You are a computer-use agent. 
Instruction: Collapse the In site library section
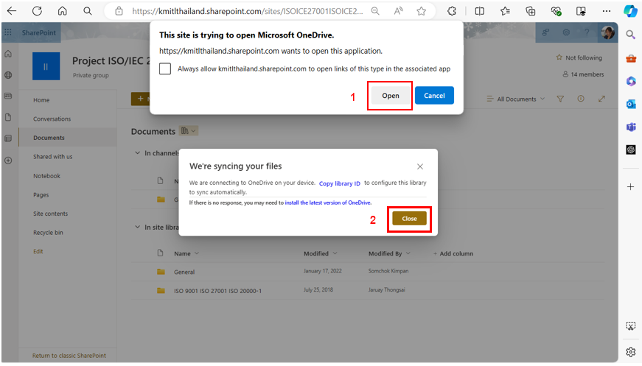[136, 228]
